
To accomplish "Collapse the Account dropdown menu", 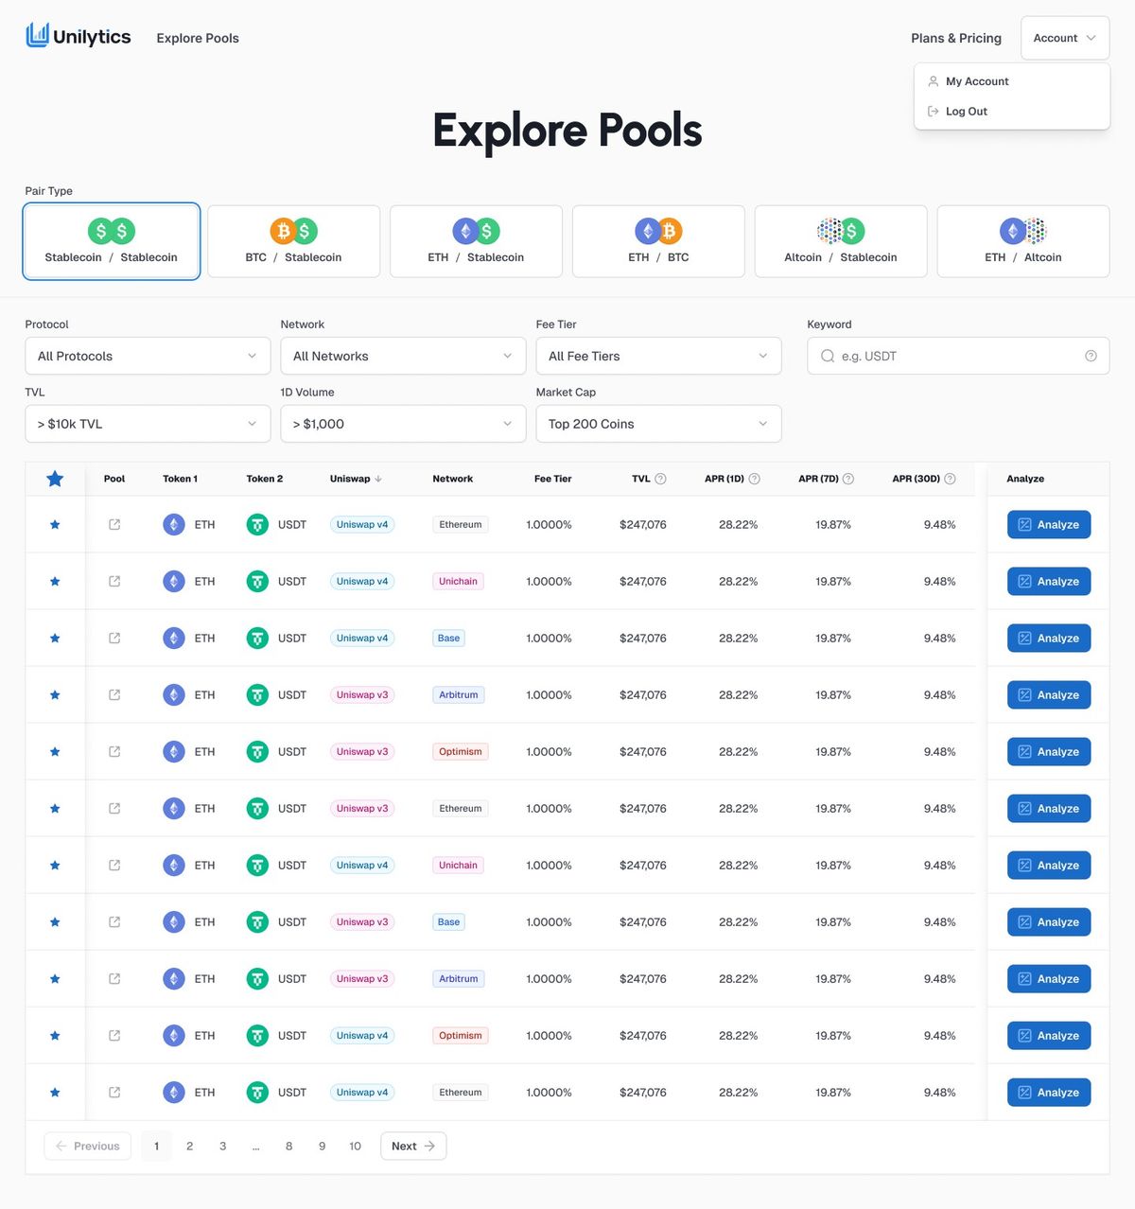I will [x=1065, y=38].
